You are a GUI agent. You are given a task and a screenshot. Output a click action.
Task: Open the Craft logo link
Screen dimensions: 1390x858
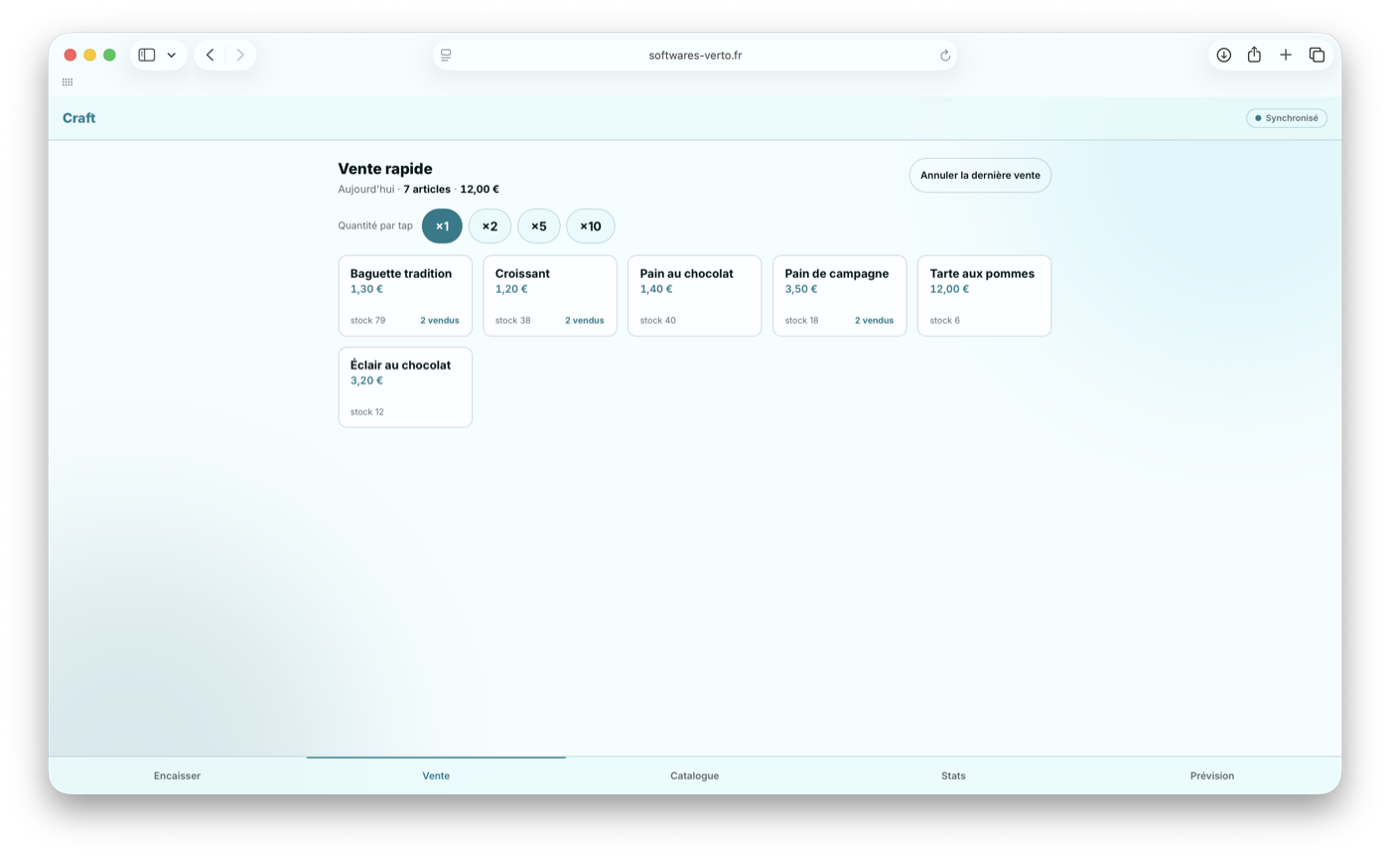(79, 118)
